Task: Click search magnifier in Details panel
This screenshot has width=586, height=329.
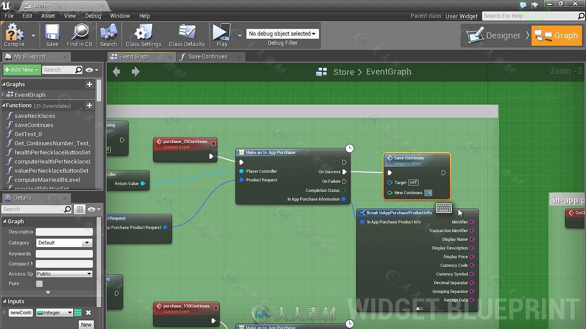Action: click(68, 209)
